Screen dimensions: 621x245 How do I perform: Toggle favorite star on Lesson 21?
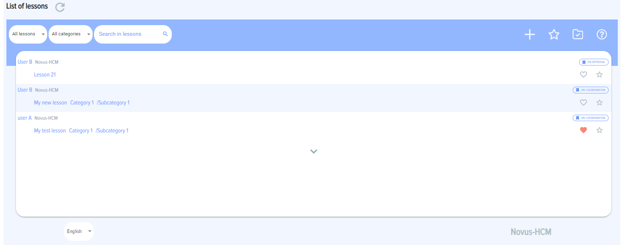click(599, 74)
